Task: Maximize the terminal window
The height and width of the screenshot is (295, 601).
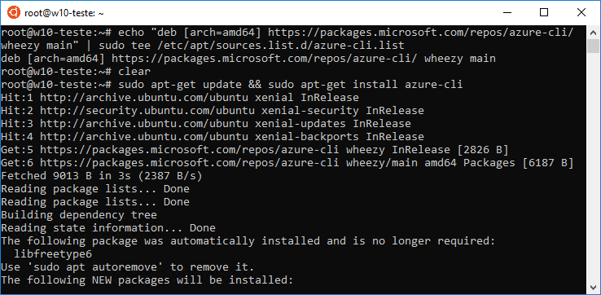Action: coord(544,13)
